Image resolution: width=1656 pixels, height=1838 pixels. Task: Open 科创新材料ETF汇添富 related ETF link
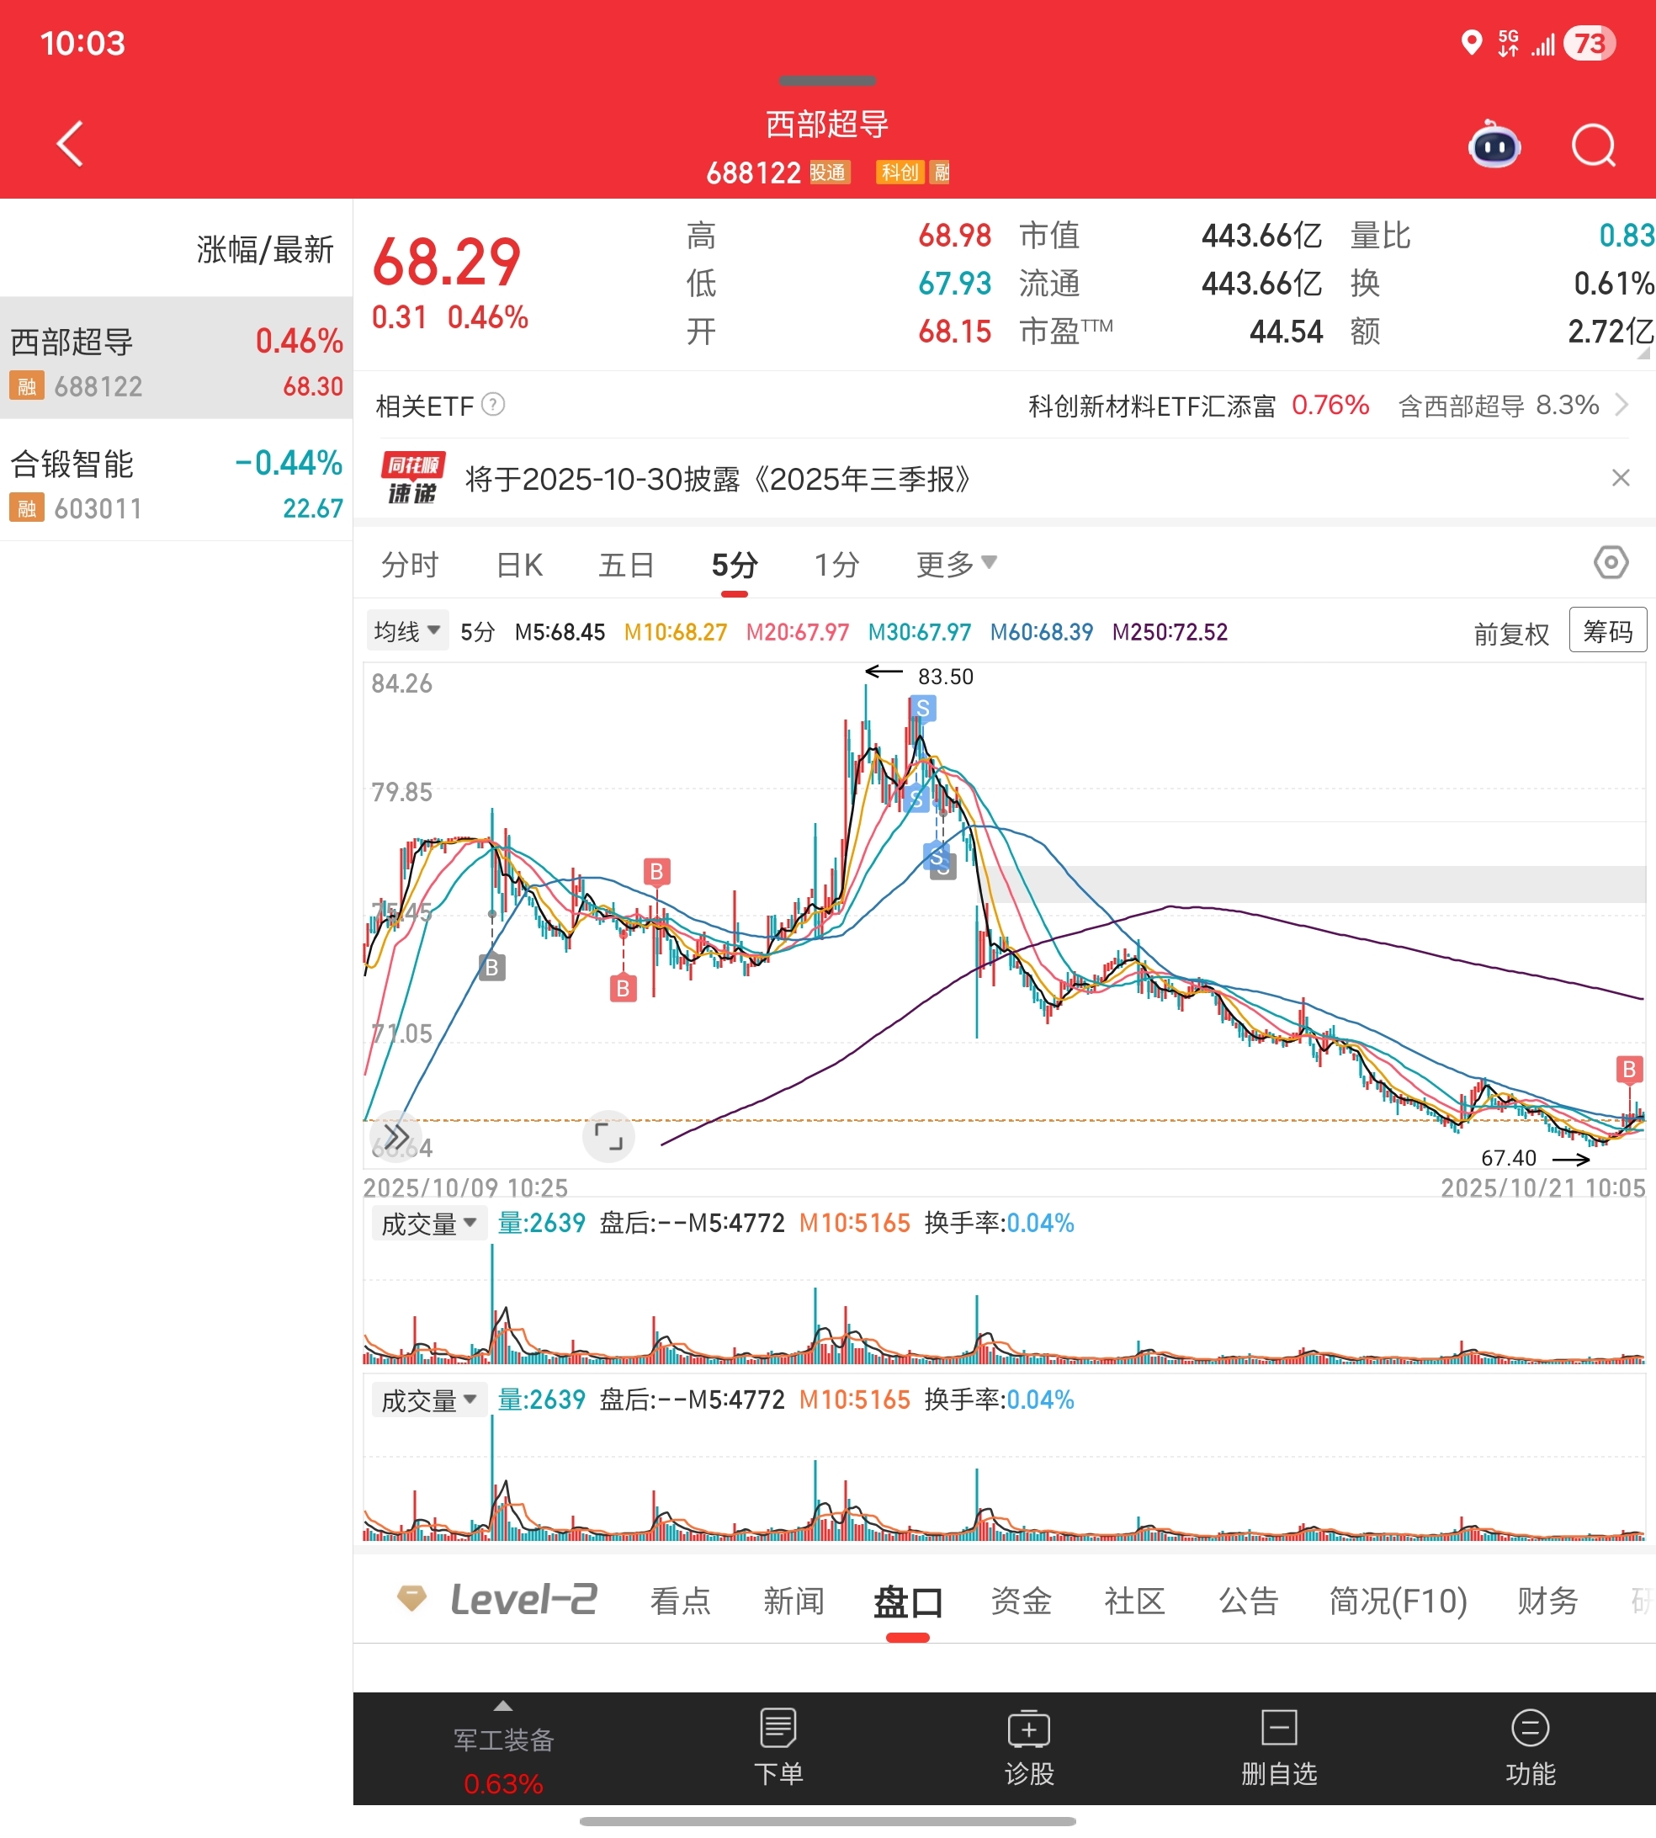tap(1151, 406)
